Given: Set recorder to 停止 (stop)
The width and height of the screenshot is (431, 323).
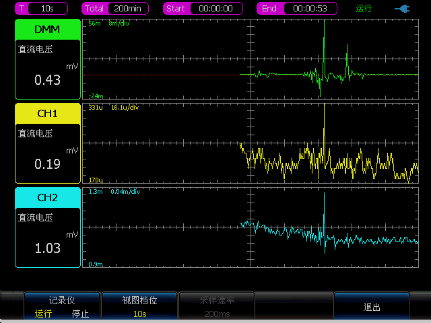Looking at the screenshot, I should click(x=80, y=314).
